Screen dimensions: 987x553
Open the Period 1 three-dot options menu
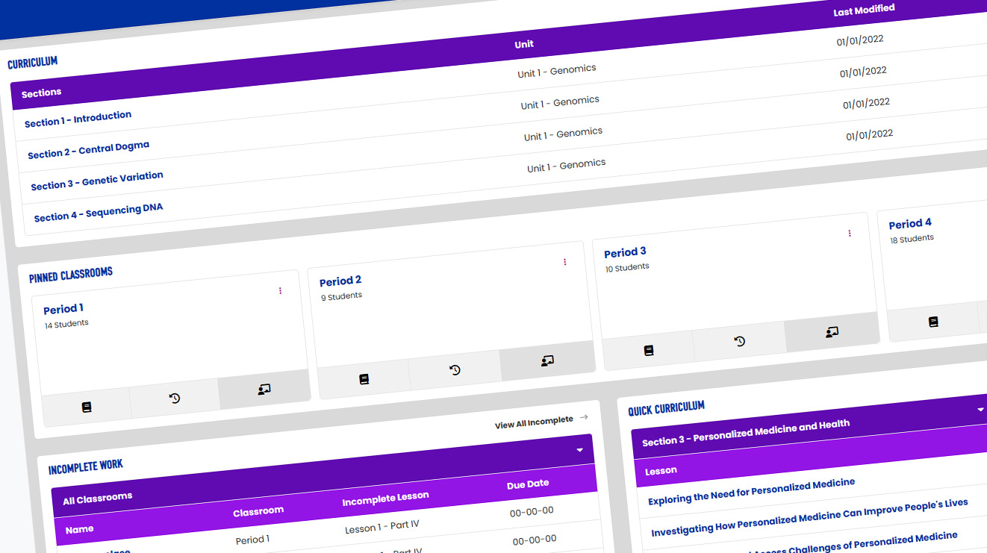(281, 290)
